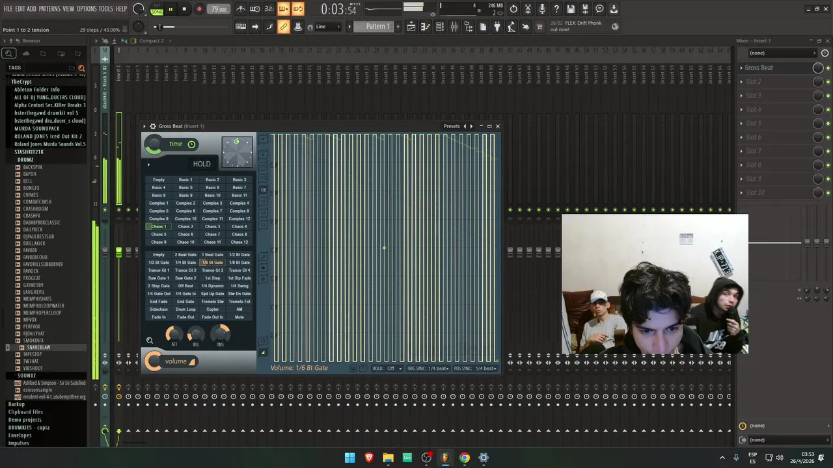Open the FILE menu
This screenshot has width=833, height=468.
click(x=8, y=8)
